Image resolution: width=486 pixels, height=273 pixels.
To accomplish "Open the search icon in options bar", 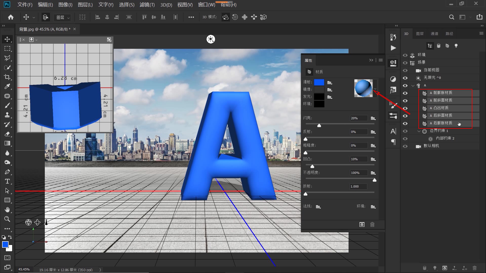I will 451,17.
